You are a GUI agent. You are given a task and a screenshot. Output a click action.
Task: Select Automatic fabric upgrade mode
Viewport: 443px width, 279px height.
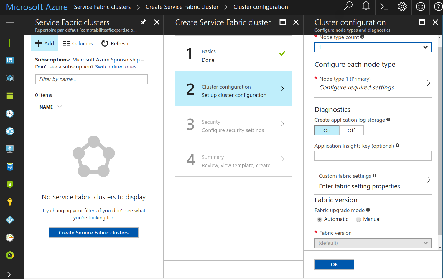pyautogui.click(x=320, y=219)
